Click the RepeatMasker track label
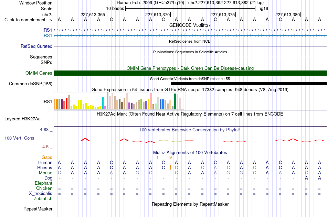The image size is (327, 217). [x=38, y=209]
